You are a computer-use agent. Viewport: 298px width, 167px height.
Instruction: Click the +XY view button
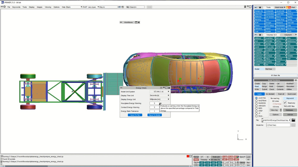click(x=202, y=163)
